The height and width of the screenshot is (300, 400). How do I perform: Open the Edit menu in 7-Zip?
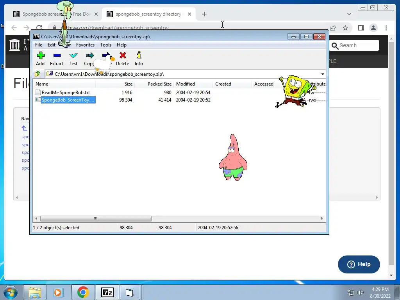click(51, 45)
